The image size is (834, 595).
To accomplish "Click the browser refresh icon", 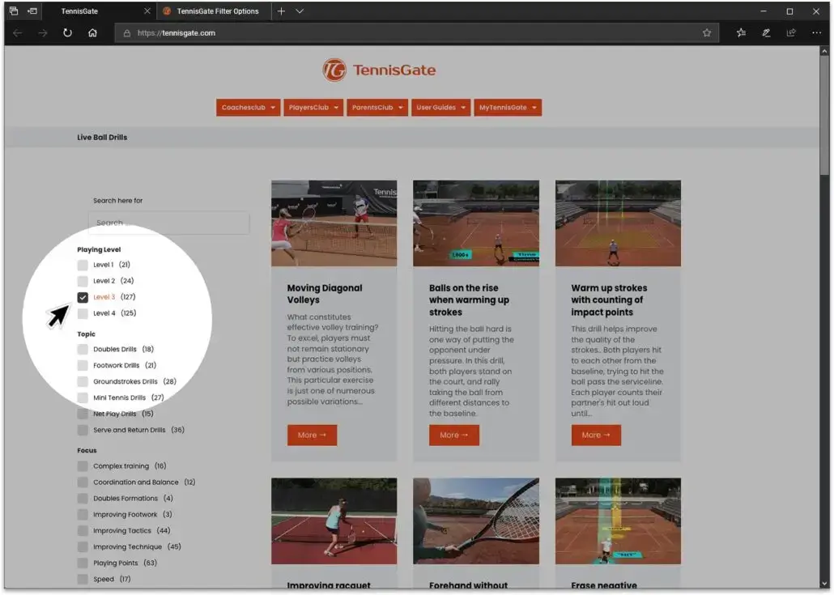I will (67, 33).
